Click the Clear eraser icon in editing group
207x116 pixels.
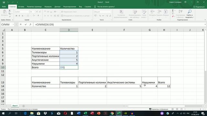point(173,16)
